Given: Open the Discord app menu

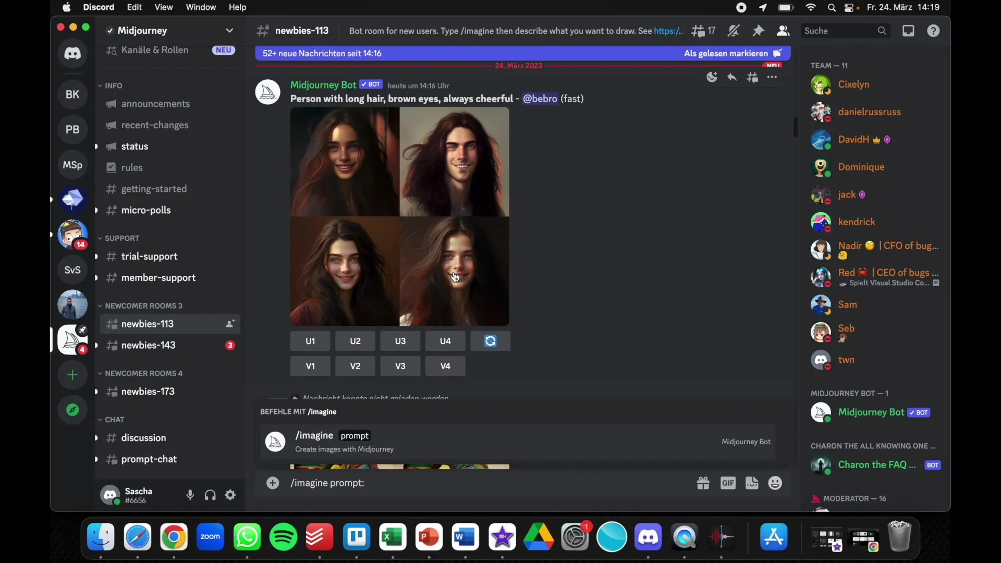Looking at the screenshot, I should (99, 8).
